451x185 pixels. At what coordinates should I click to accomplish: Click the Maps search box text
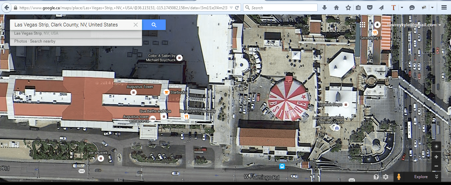(x=66, y=25)
